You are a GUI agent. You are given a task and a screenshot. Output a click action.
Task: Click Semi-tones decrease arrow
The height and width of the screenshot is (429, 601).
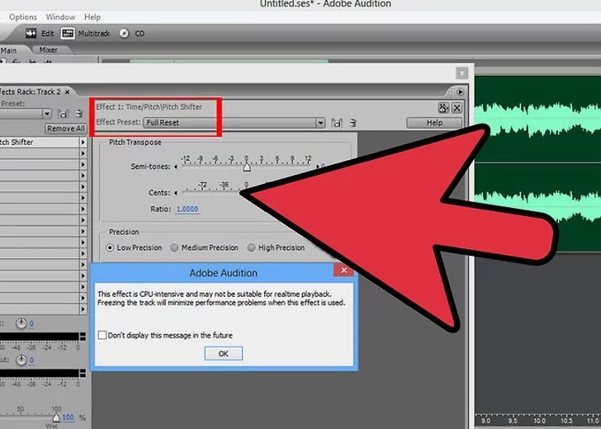176,167
